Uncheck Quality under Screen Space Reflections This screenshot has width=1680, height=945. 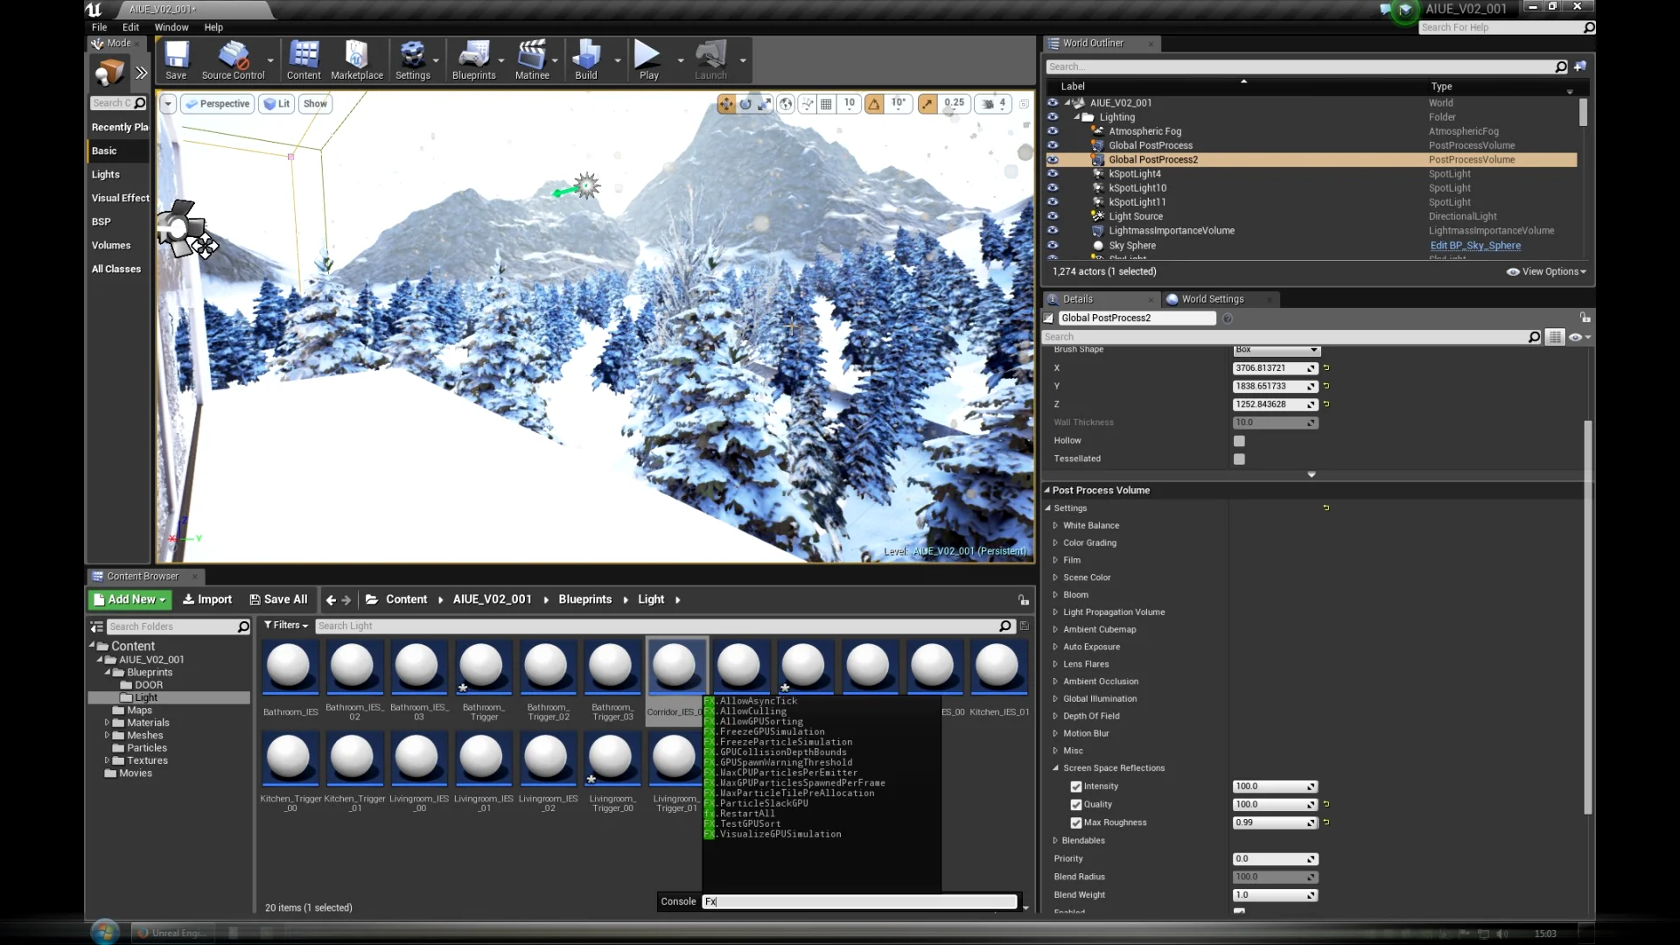coord(1075,804)
